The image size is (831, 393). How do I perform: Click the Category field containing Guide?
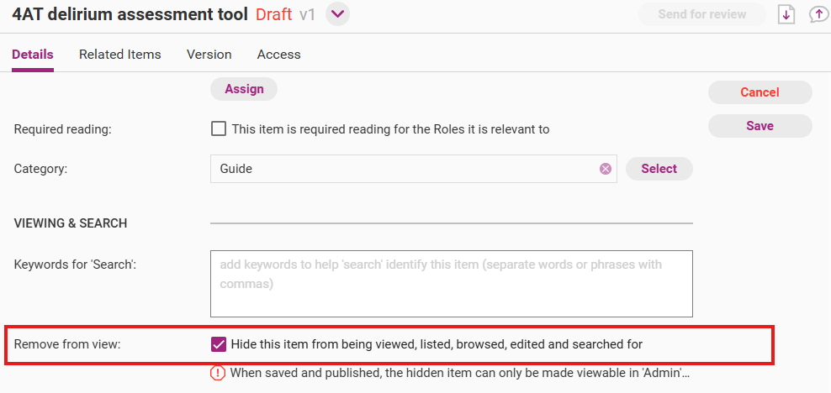pos(404,169)
